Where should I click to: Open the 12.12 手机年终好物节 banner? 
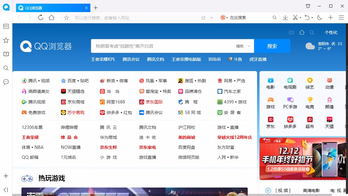pos(303,159)
